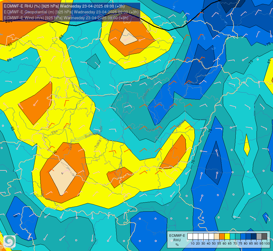Pick the cyan 65-70% legend swatch

[x=233, y=236]
